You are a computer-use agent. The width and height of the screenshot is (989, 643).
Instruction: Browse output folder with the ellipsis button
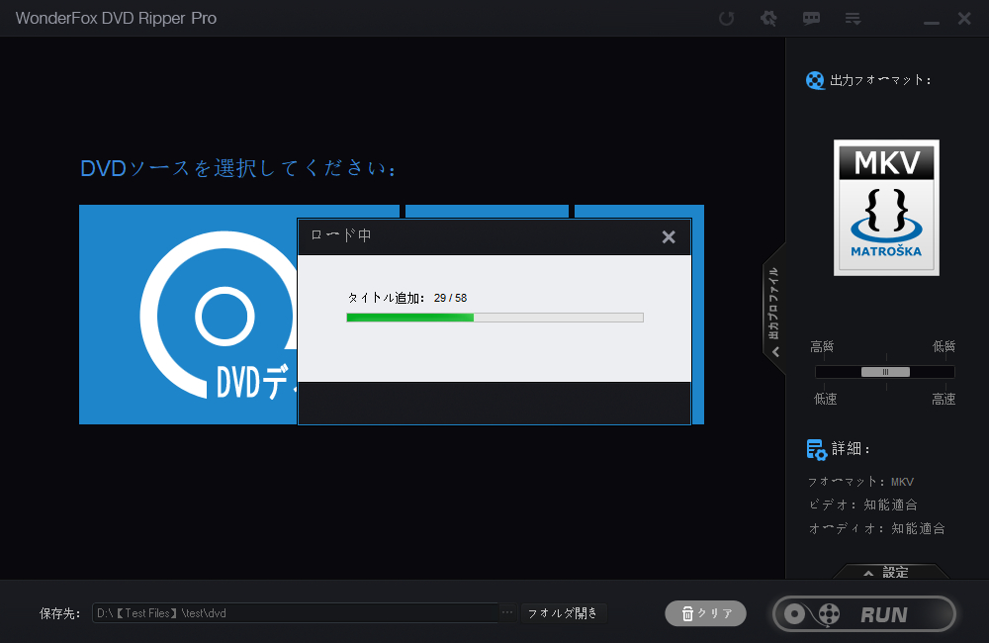pos(507,612)
